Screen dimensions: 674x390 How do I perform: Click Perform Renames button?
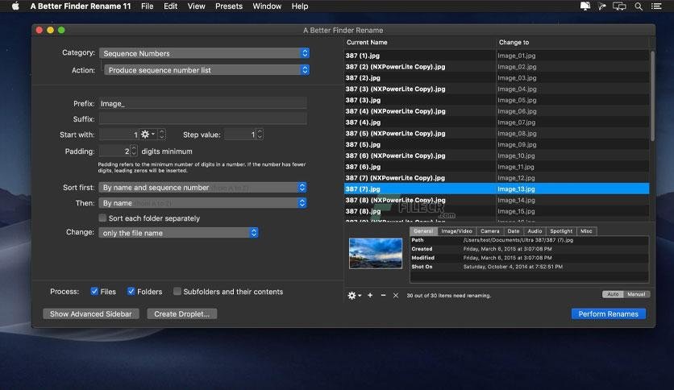(x=608, y=314)
